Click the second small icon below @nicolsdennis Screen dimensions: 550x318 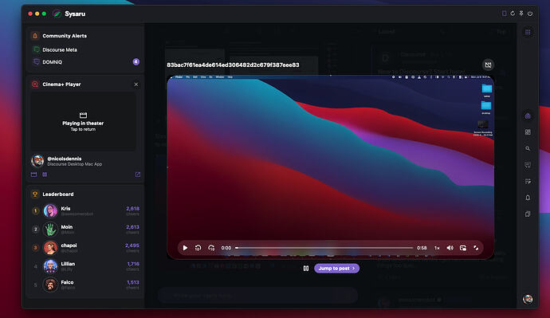coord(45,175)
